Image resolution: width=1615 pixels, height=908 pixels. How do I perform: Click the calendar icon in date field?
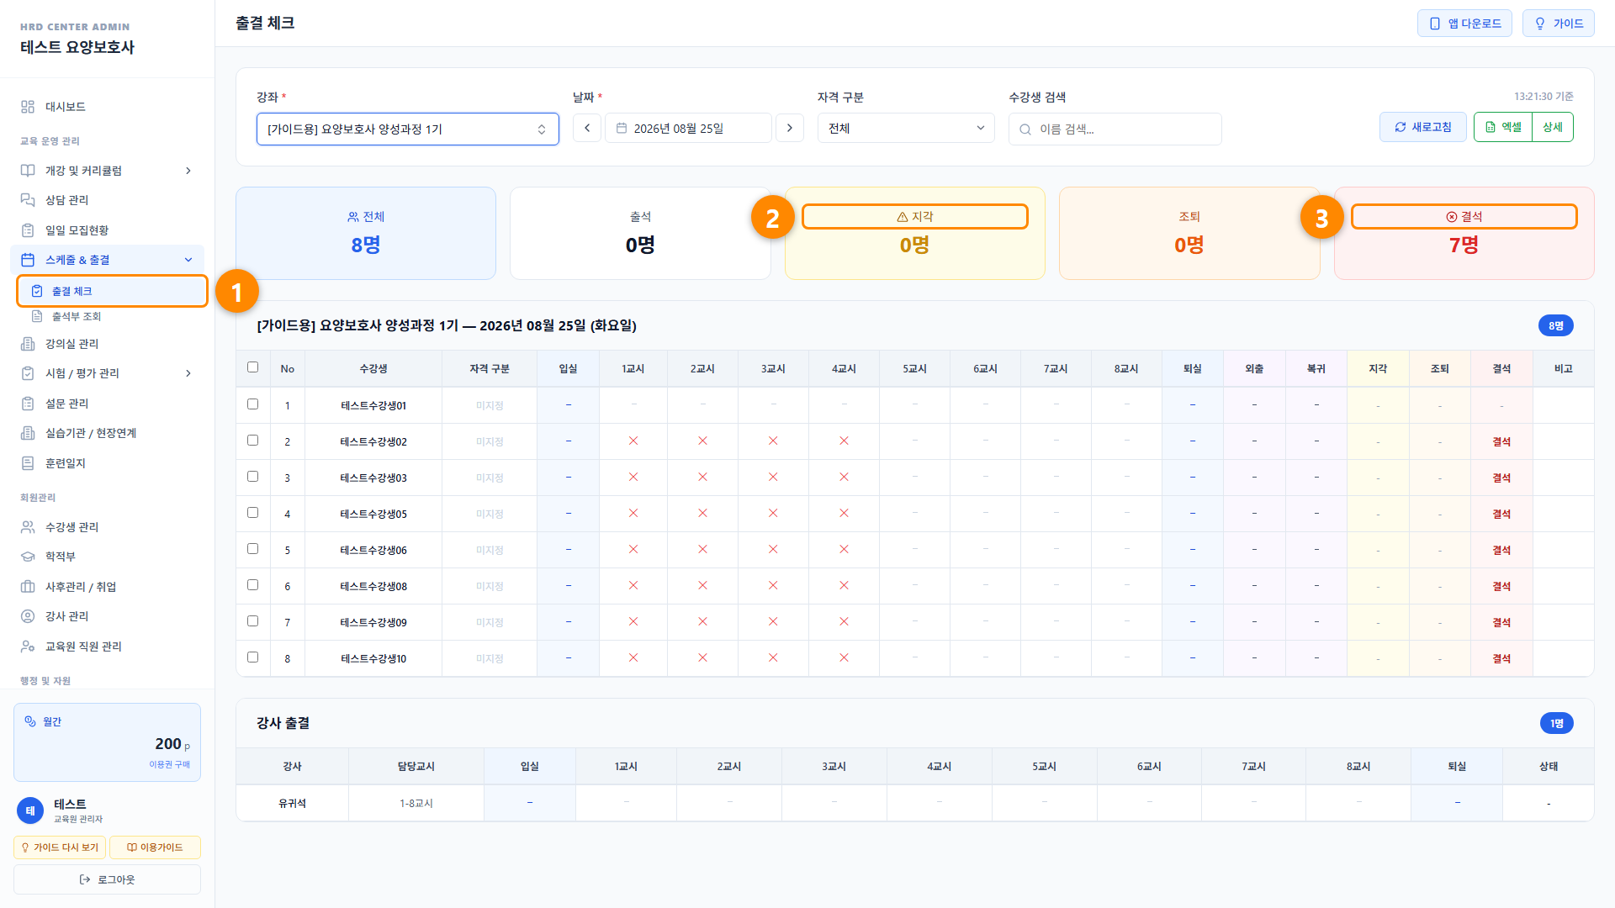(x=622, y=128)
